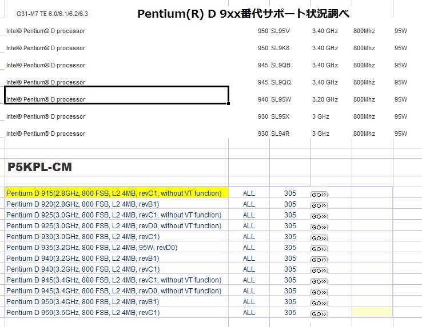Screen dimensions: 422x327
Task: Select the pale yellow cell in Pentium D 960 row
Action: coord(372,312)
